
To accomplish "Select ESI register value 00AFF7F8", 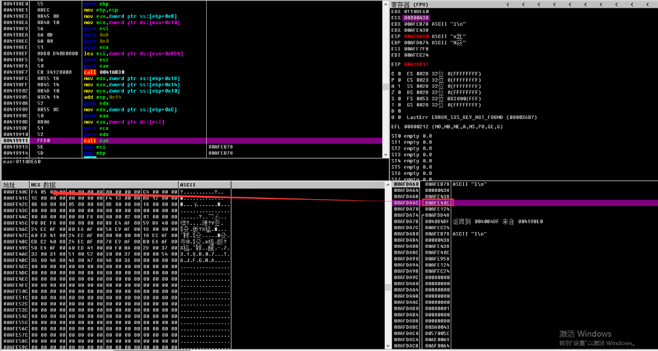I will [x=416, y=49].
